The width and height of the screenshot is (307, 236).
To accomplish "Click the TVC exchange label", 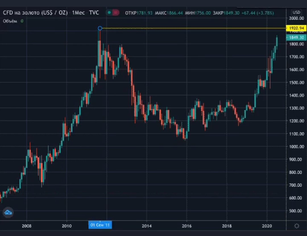I will 94,13.
